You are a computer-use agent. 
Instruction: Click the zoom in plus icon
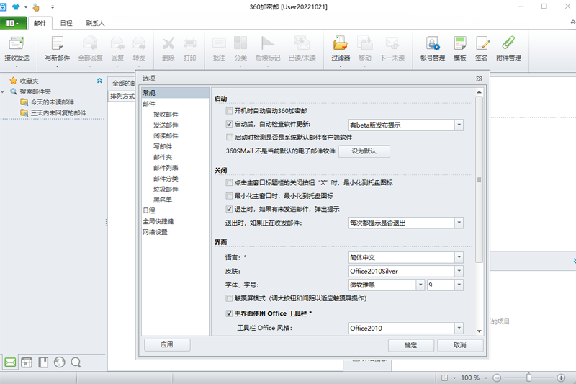coord(561,378)
